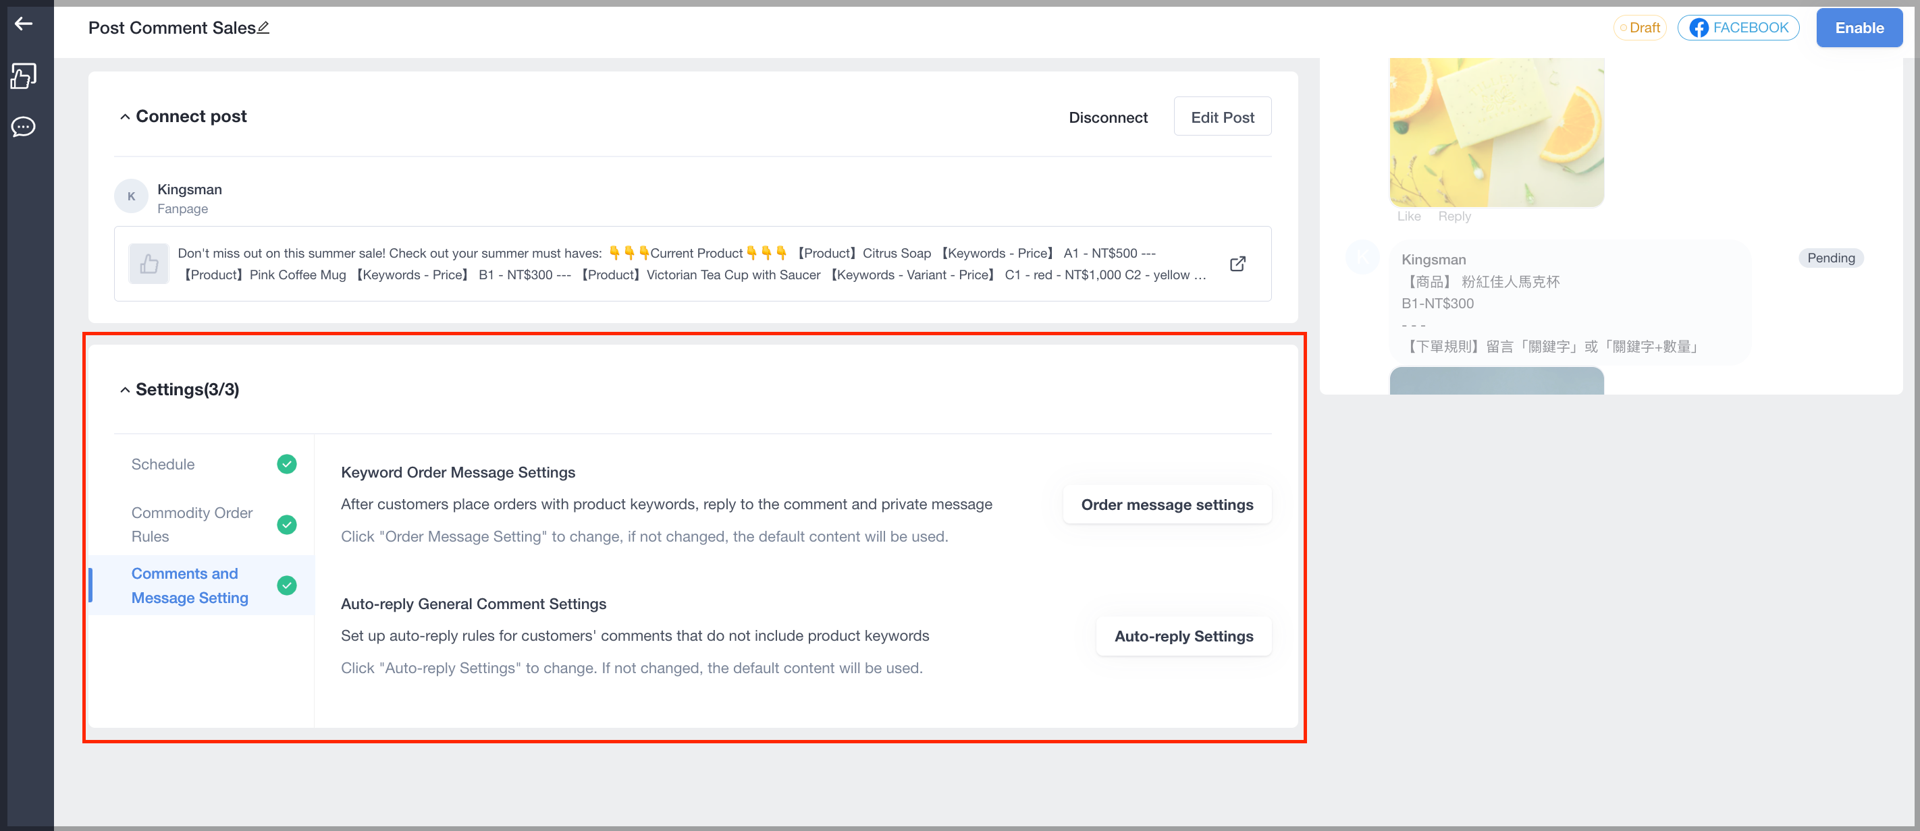Click the blue-gray image below comment preview

point(1497,380)
